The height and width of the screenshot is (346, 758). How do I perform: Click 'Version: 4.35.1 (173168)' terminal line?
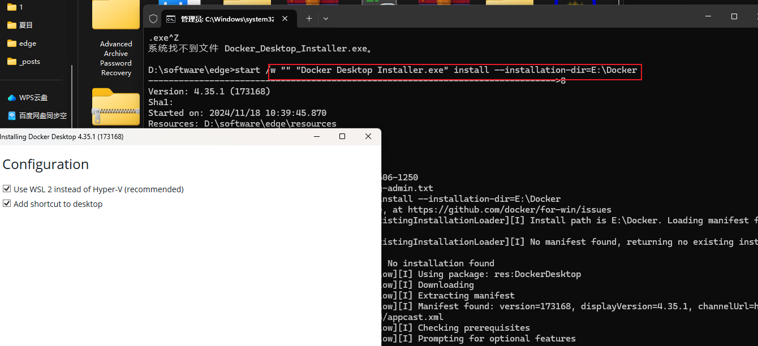click(209, 91)
